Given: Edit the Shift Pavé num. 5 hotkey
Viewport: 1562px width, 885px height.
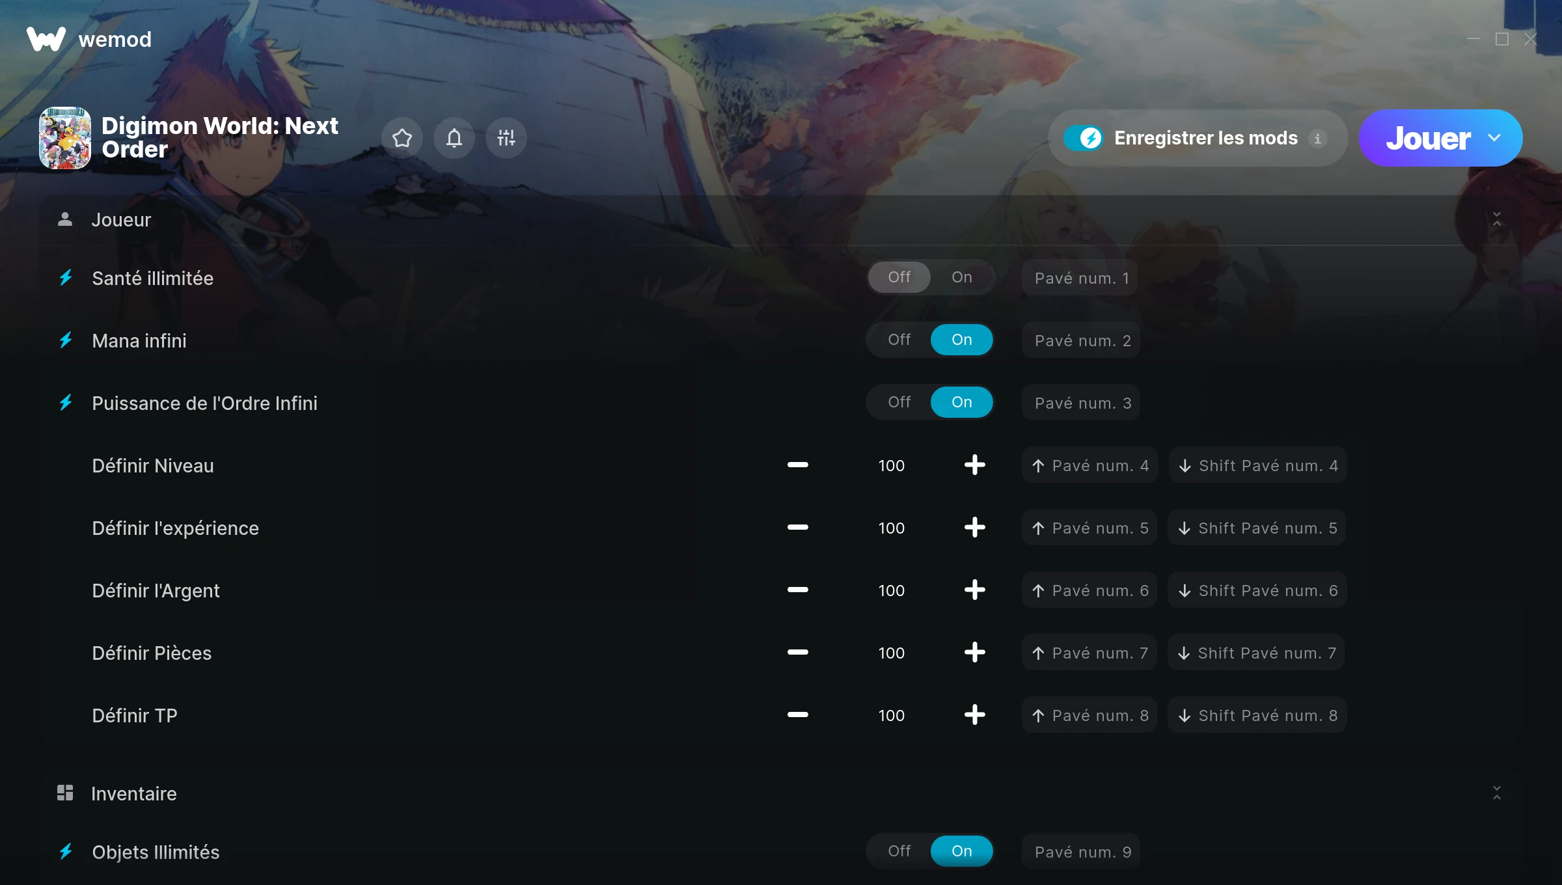Looking at the screenshot, I should pyautogui.click(x=1257, y=528).
